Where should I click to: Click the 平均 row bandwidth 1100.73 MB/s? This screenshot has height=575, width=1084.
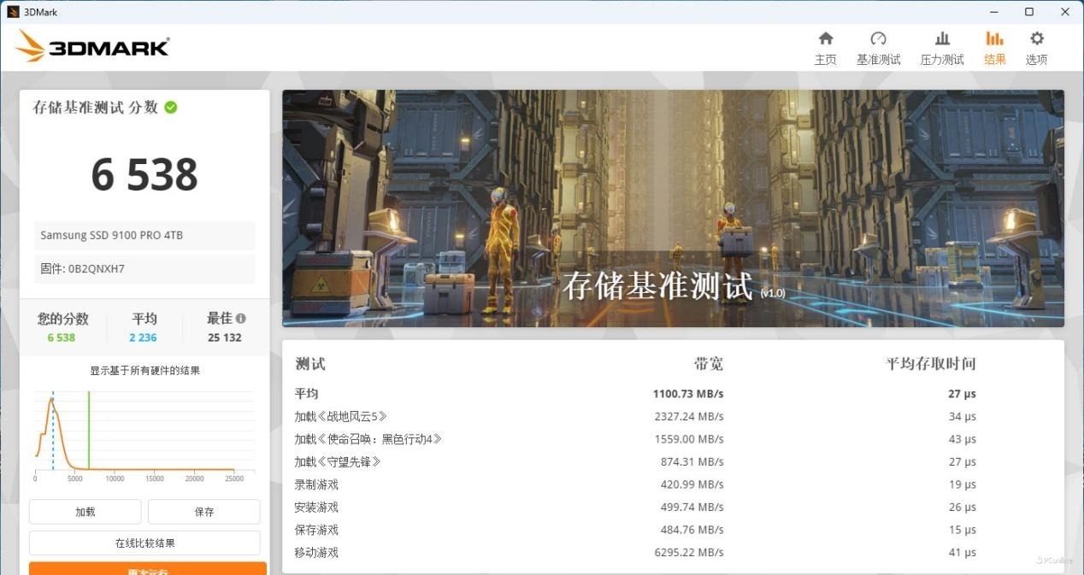pos(688,394)
